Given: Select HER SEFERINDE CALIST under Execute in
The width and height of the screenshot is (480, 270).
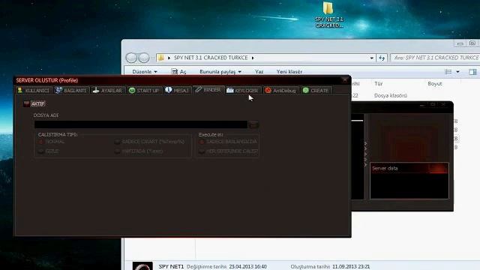Looking at the screenshot, I should click(x=202, y=151).
